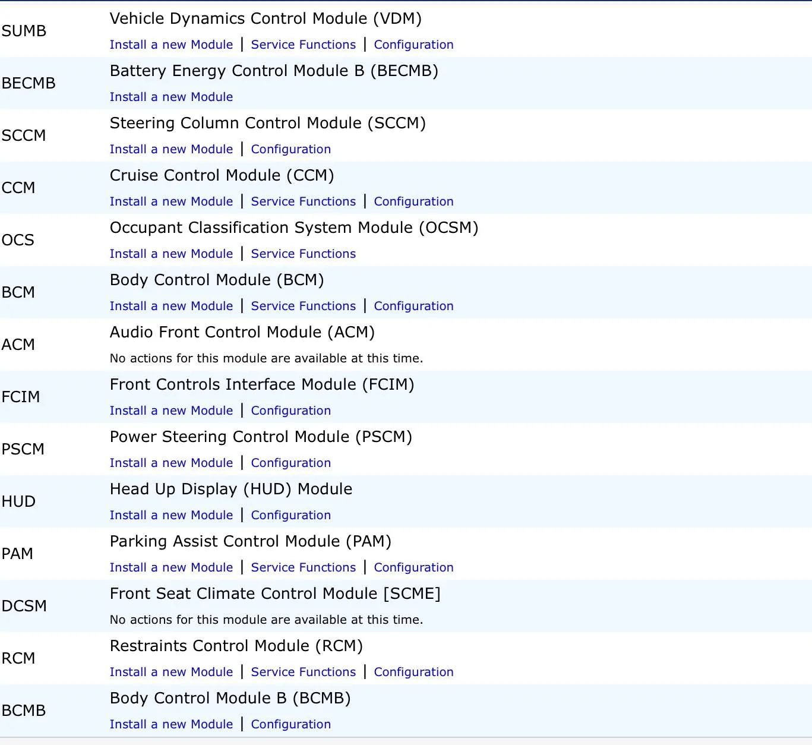
Task: Open Service Functions for Restraints Control Module
Action: click(303, 672)
